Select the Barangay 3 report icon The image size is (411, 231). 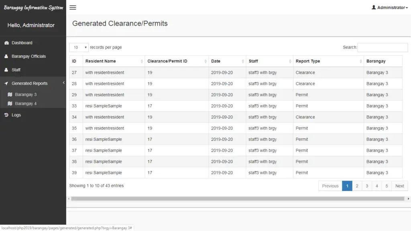[10, 94]
